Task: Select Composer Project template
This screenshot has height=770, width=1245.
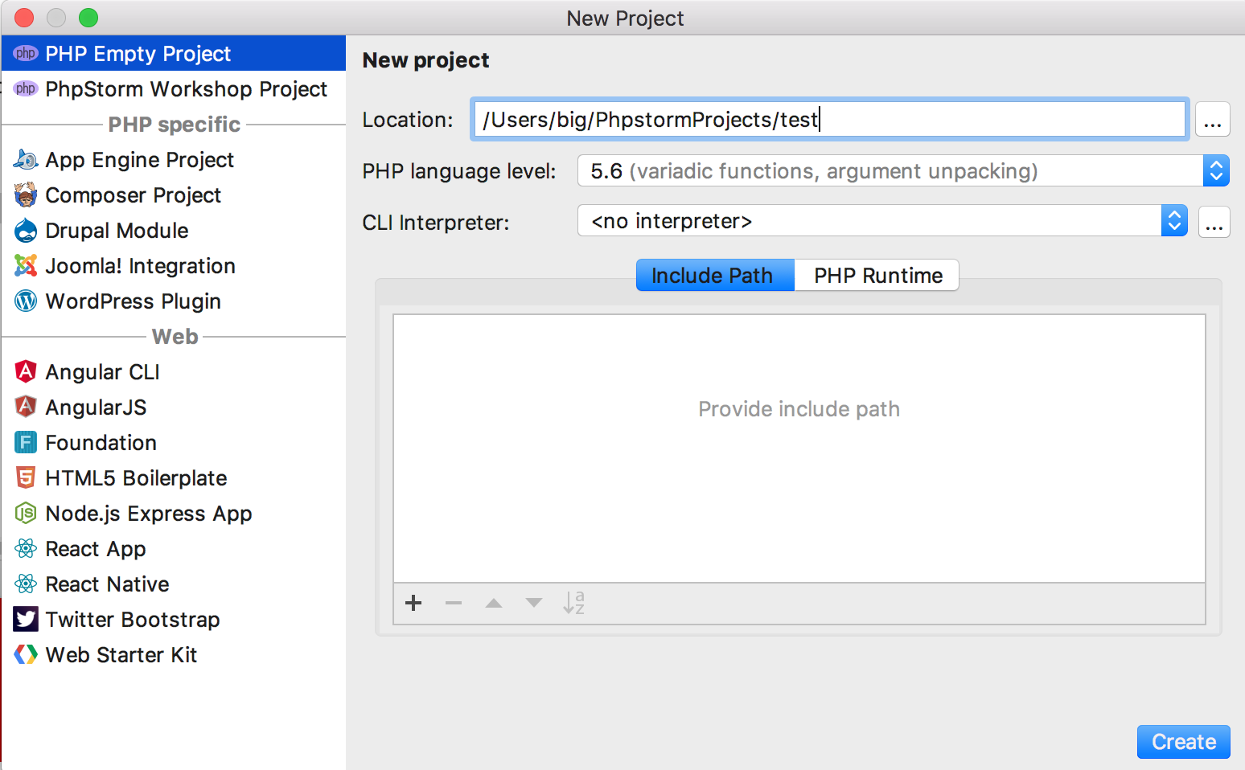Action: click(x=174, y=195)
